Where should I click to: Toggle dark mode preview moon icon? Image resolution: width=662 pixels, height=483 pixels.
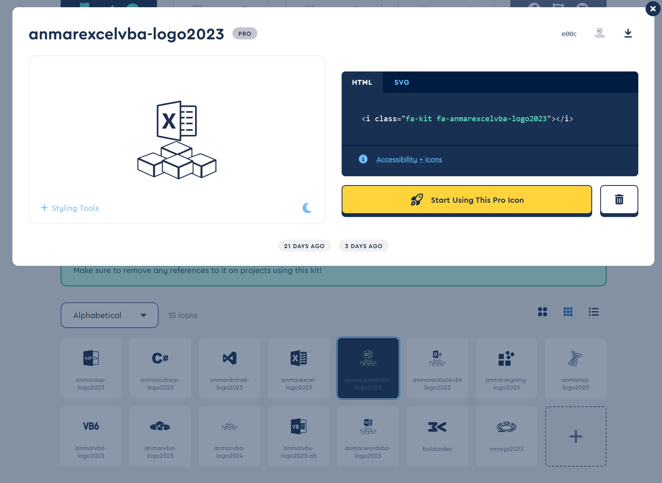pos(307,208)
